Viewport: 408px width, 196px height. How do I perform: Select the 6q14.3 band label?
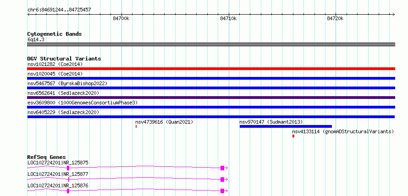point(36,39)
